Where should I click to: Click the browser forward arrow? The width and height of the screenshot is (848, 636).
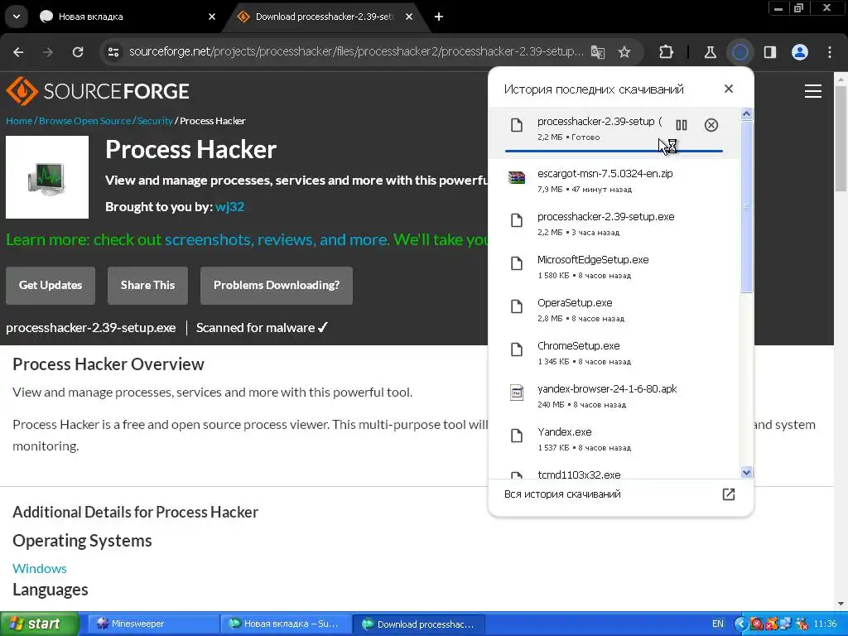point(48,52)
